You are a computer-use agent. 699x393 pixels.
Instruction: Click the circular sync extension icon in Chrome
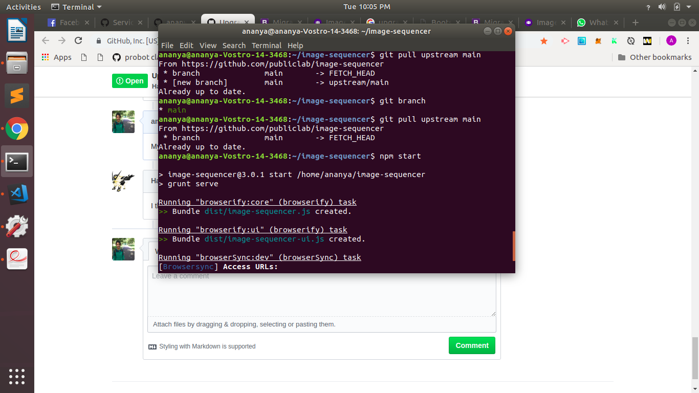pos(631,41)
